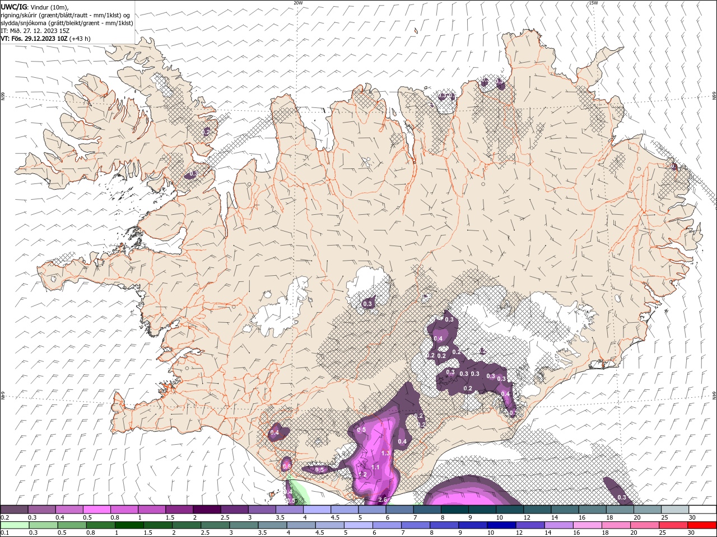The width and height of the screenshot is (717, 537).
Task: Click the '20W' longitude label at top
Action: pos(299,3)
